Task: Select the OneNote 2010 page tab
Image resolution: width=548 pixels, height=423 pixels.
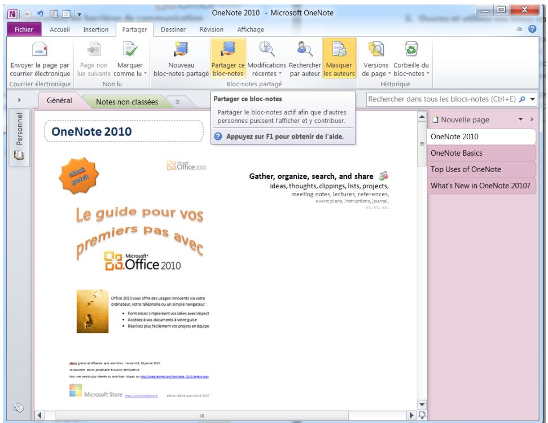Action: pyautogui.click(x=481, y=136)
